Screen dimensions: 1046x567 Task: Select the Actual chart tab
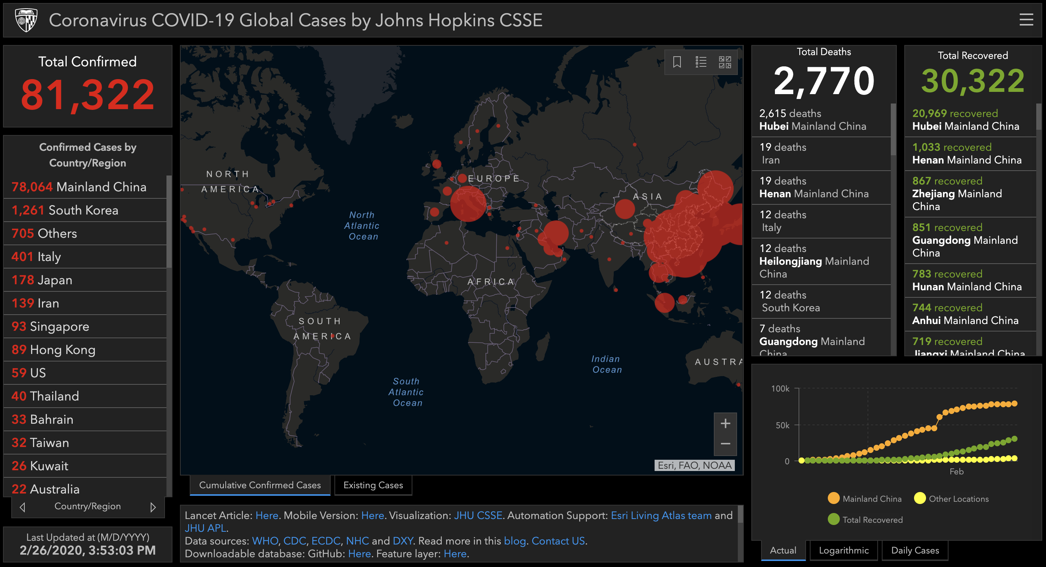783,550
